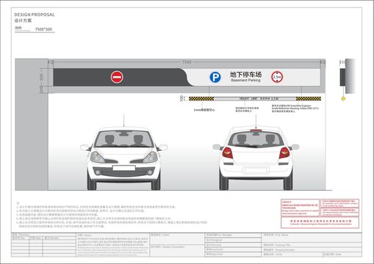374x264 pixels.
Task: Click the 地下停车场 sign text
Action: [245, 74]
